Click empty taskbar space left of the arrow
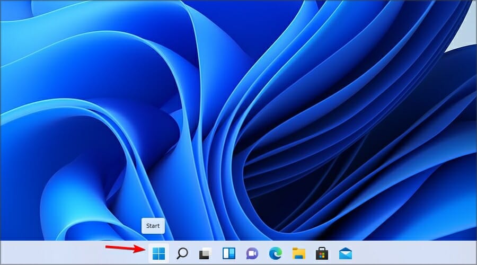This screenshot has height=265, width=477. click(x=53, y=253)
